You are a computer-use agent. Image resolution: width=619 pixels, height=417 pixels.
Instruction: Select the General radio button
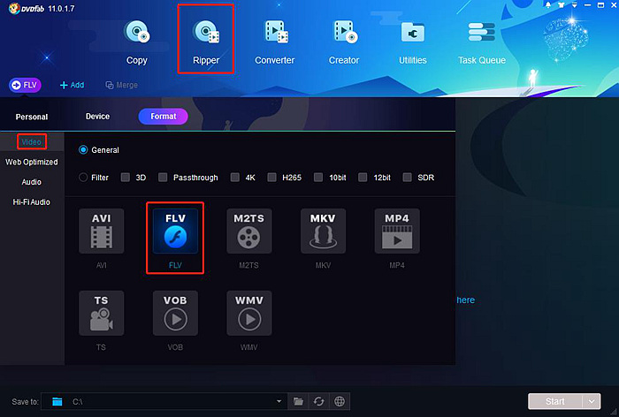click(x=83, y=150)
